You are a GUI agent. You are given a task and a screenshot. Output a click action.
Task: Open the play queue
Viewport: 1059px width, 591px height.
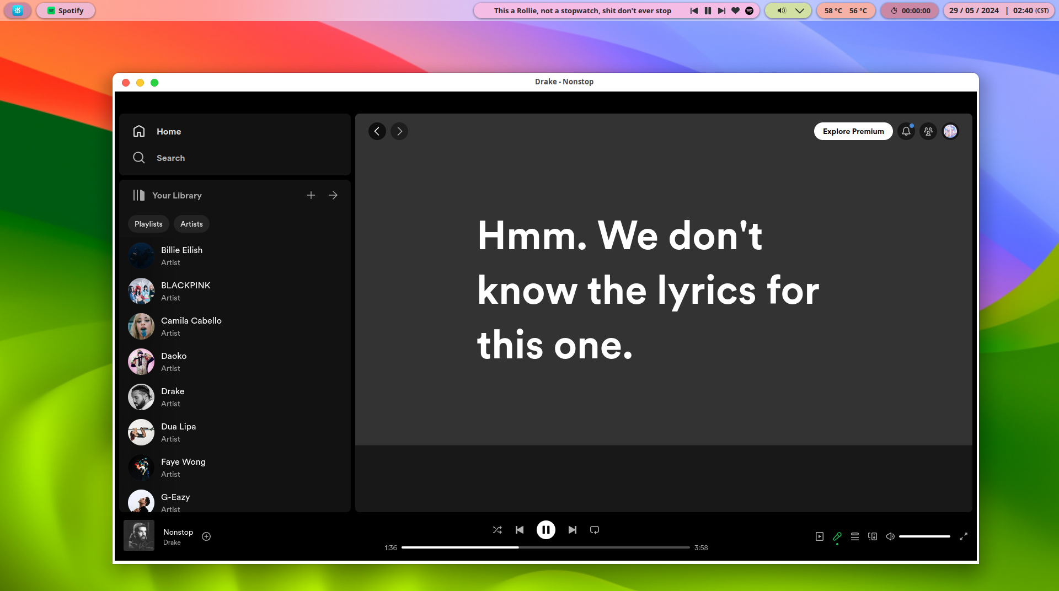(855, 536)
